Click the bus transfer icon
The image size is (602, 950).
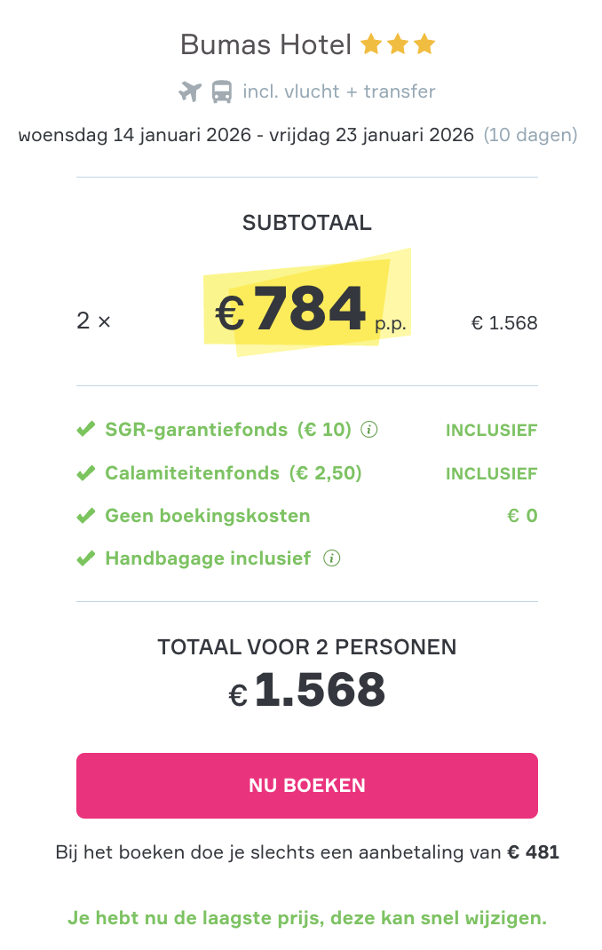coord(220,91)
